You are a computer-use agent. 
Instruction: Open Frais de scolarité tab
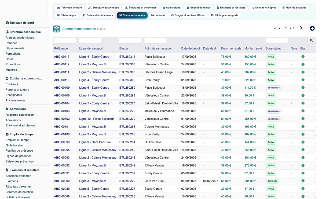pyautogui.click(x=294, y=8)
